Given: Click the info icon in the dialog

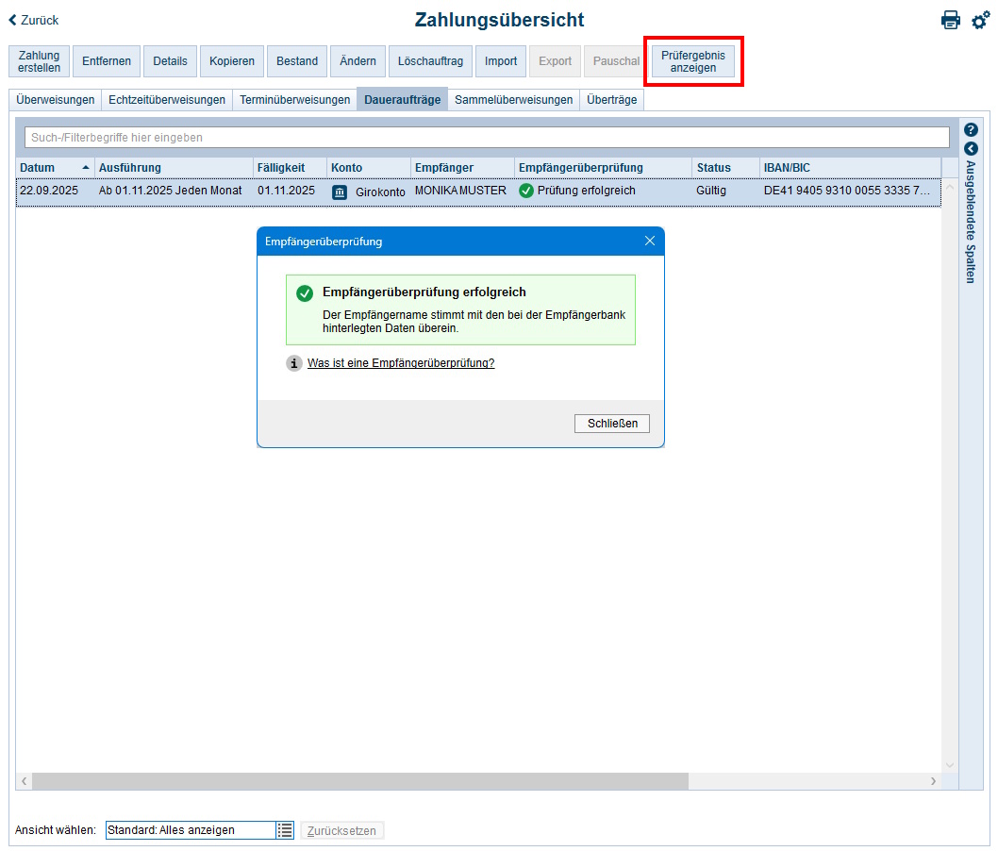Looking at the screenshot, I should point(294,363).
